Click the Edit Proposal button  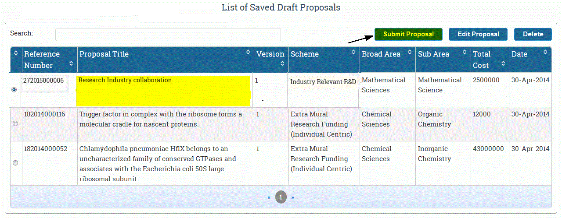point(478,34)
